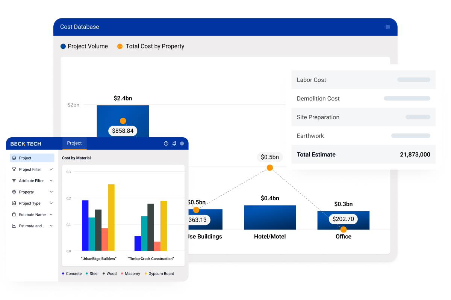
Task: Toggle the Concrete legend item
Action: (x=72, y=274)
